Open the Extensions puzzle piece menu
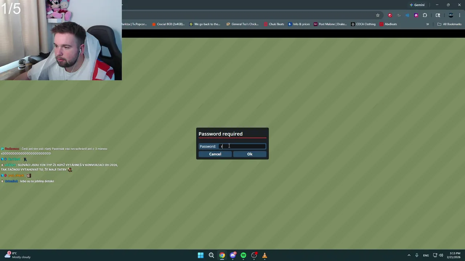 (425, 15)
